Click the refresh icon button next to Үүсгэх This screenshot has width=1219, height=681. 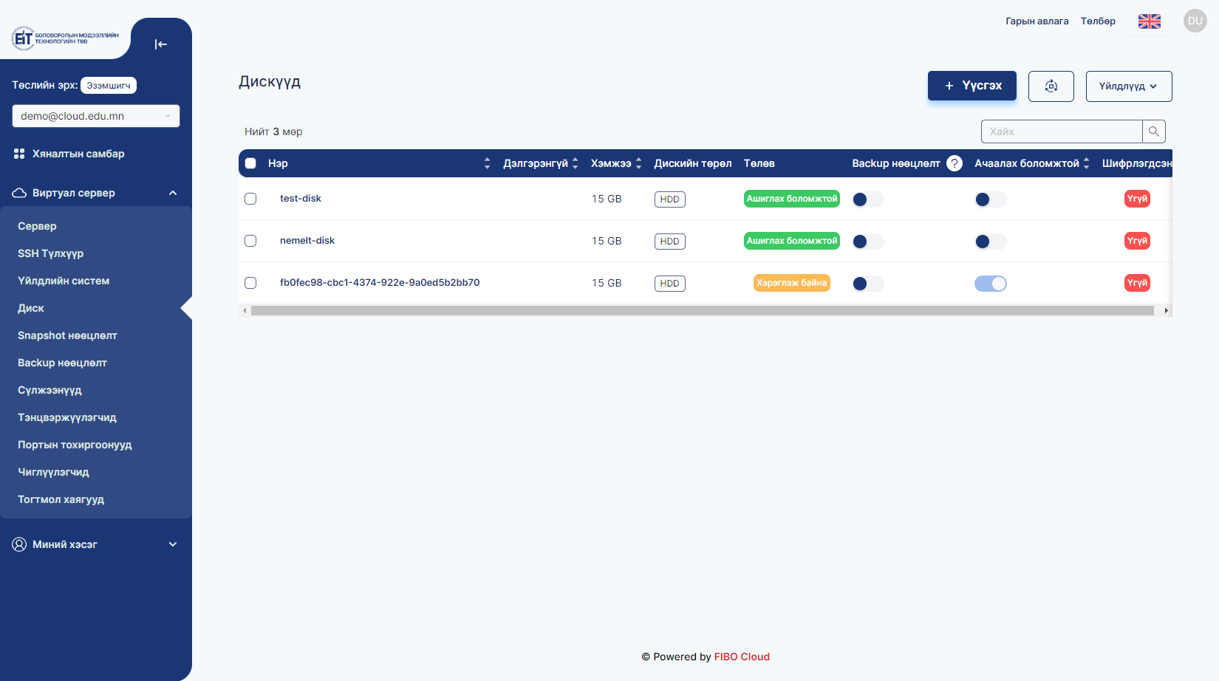click(1051, 86)
